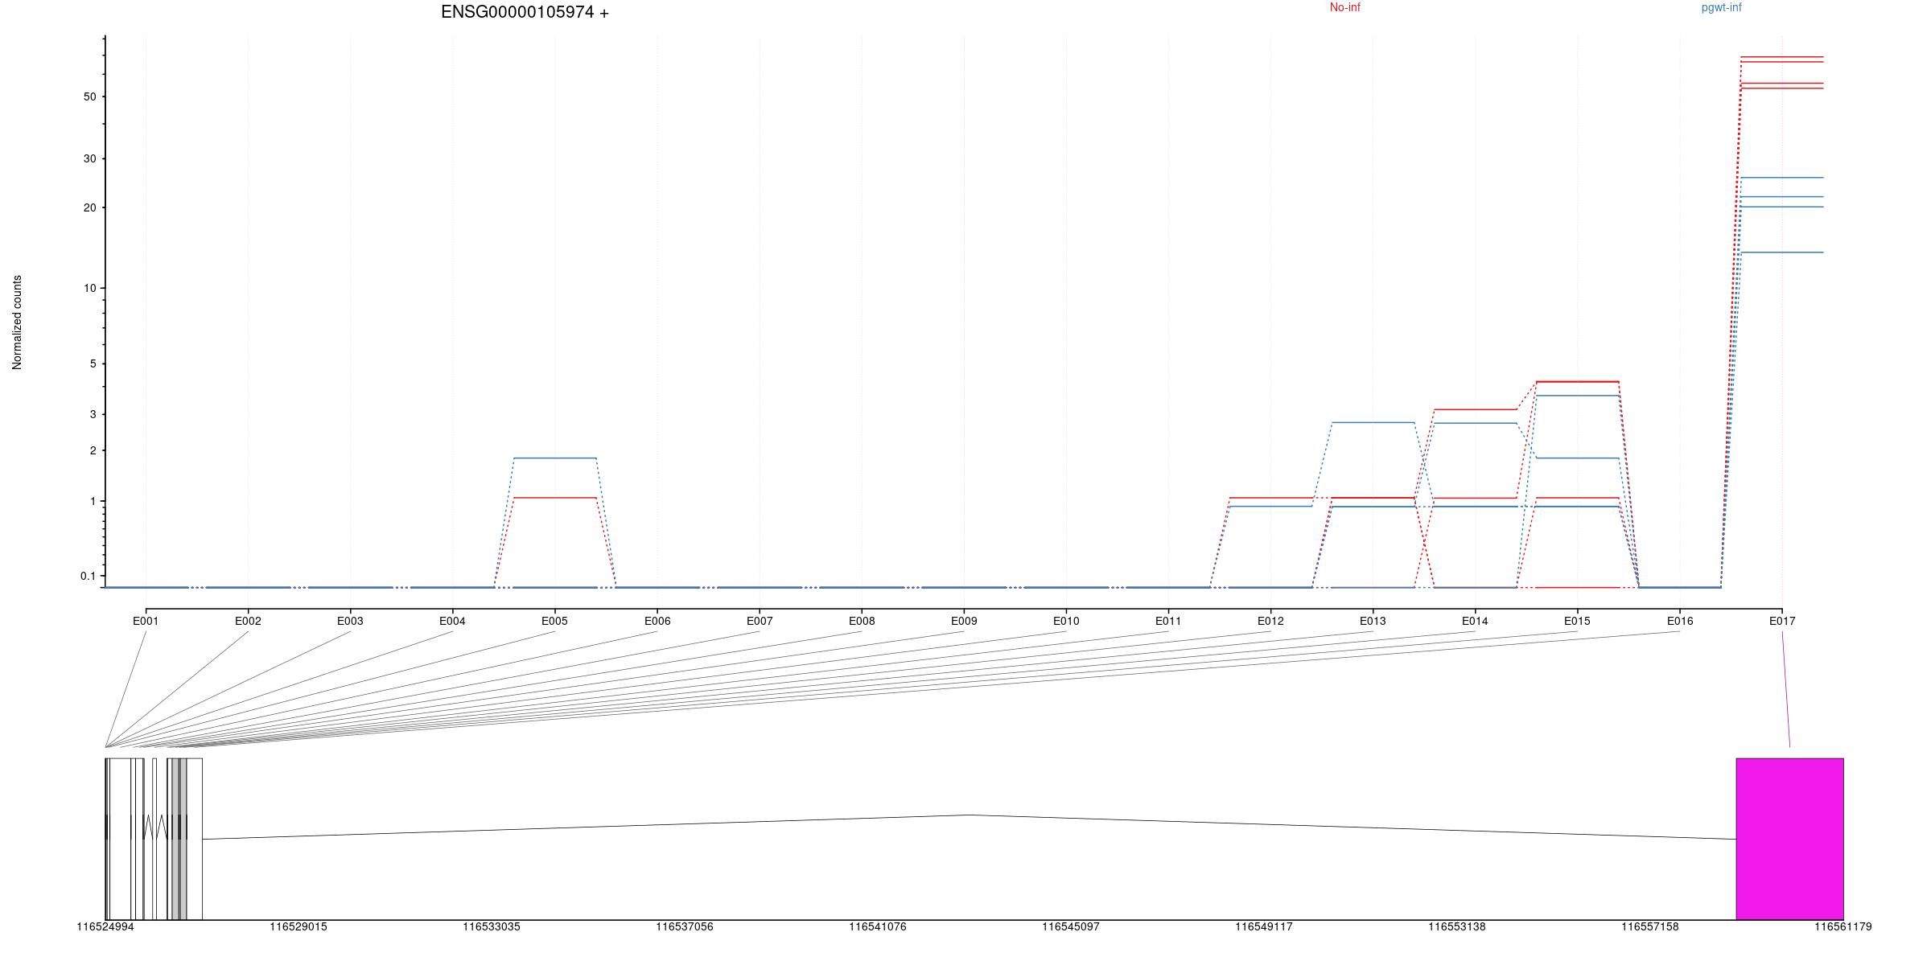
Task: Click exon label E014
Action: (1475, 621)
